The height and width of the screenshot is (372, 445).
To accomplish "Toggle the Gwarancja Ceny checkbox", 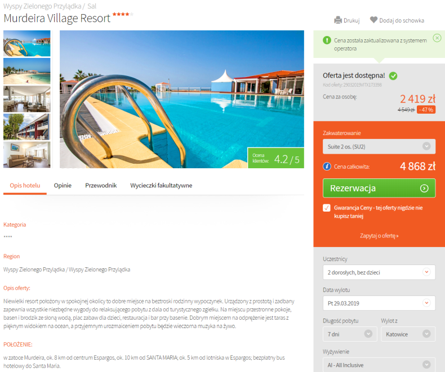I will click(327, 208).
